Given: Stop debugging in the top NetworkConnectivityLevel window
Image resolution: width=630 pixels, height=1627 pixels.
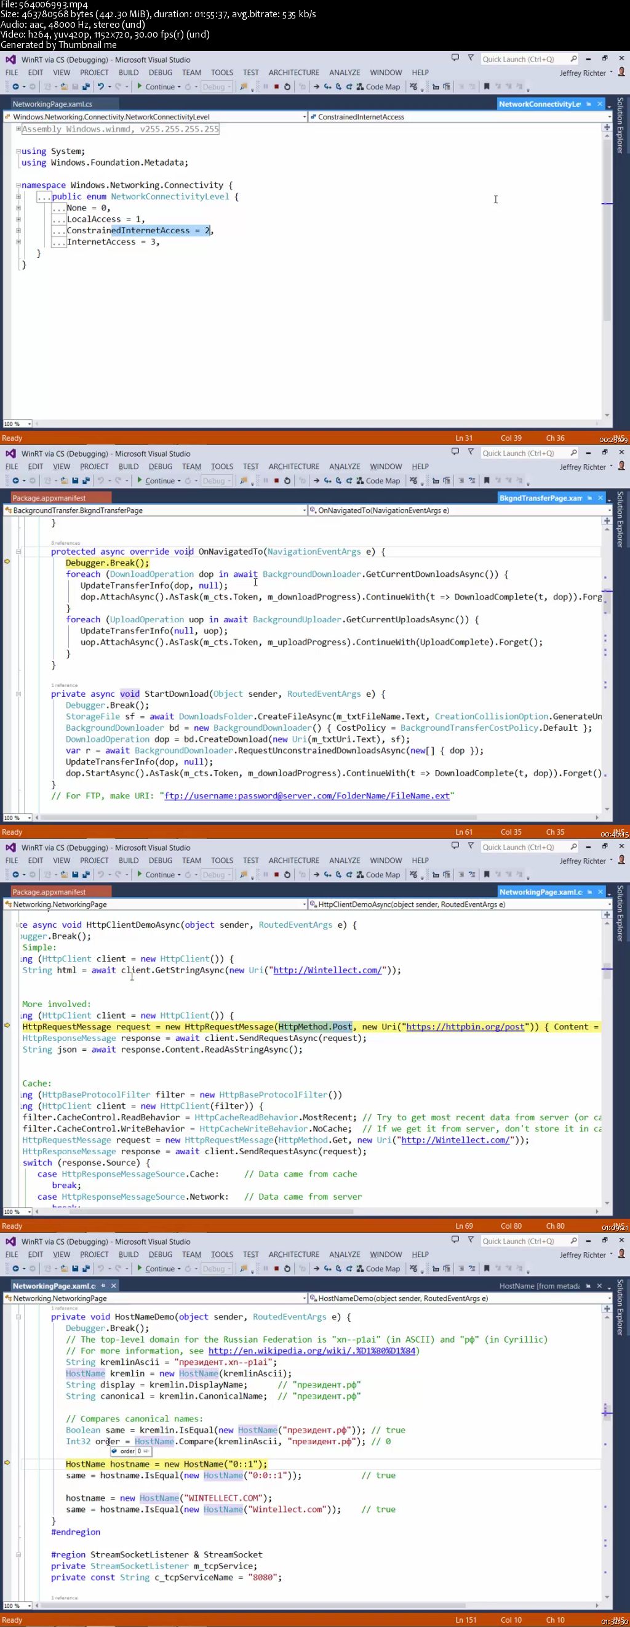Looking at the screenshot, I should pos(276,87).
